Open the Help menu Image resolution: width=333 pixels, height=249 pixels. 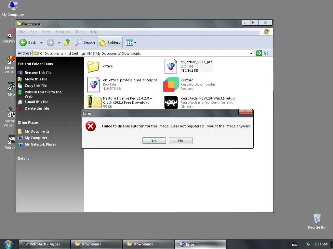click(x=93, y=32)
